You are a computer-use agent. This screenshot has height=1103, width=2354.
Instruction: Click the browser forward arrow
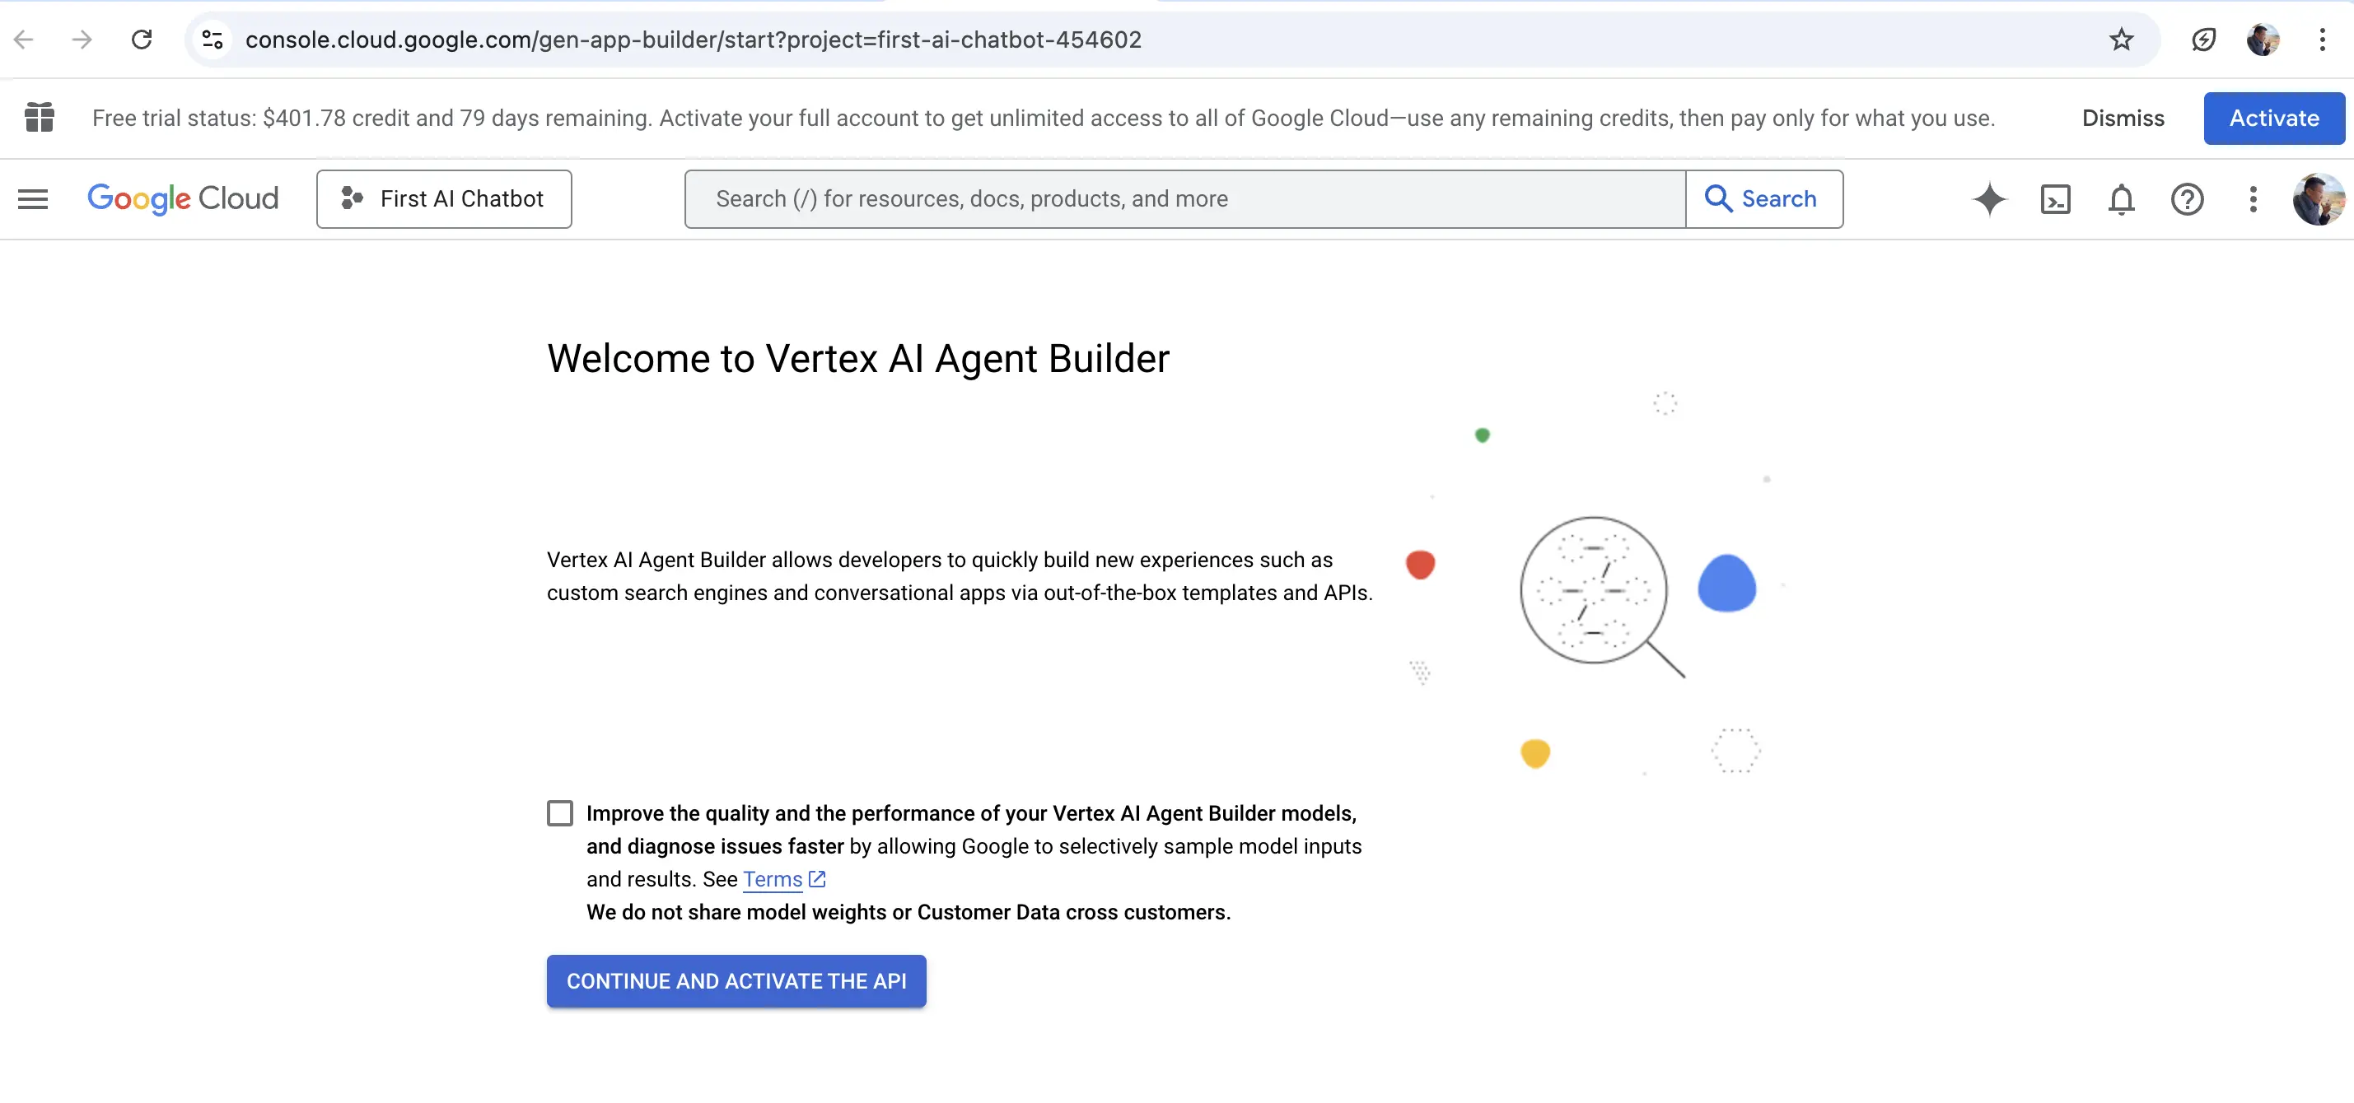click(x=82, y=40)
